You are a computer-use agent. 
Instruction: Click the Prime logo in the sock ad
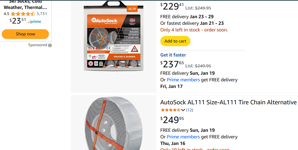(34, 22)
